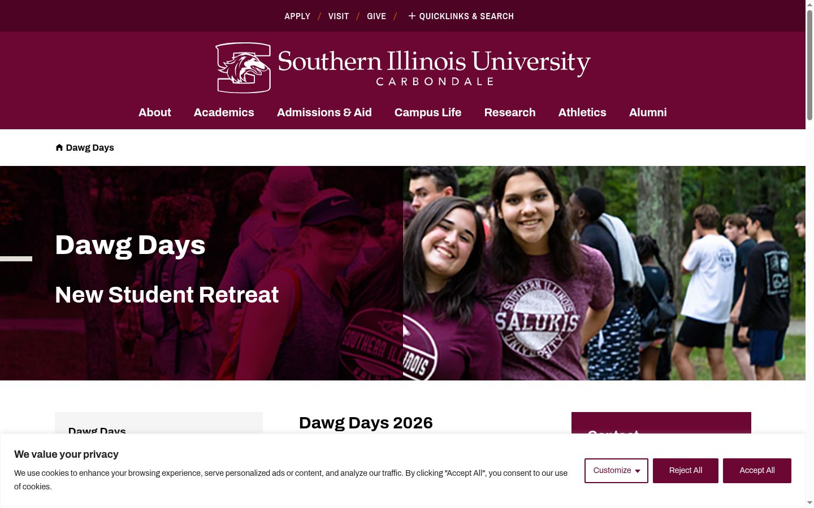The width and height of the screenshot is (814, 508).
Task: Open the Campus Life menu
Action: click(428, 112)
